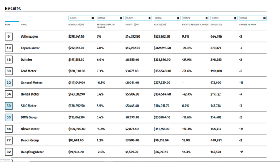Open the Bosch Group company entry

[30, 141]
